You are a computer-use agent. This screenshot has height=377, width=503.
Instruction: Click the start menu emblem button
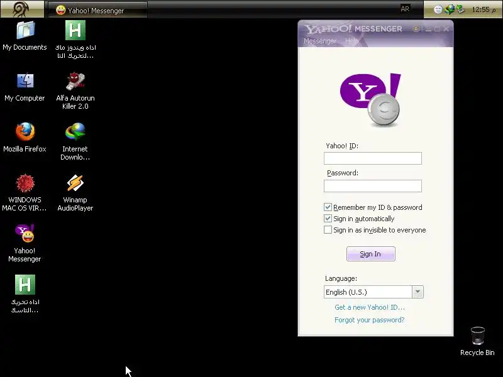(x=21, y=9)
